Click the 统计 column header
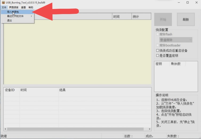The width and height of the screenshot is (201, 139). pos(141,16)
